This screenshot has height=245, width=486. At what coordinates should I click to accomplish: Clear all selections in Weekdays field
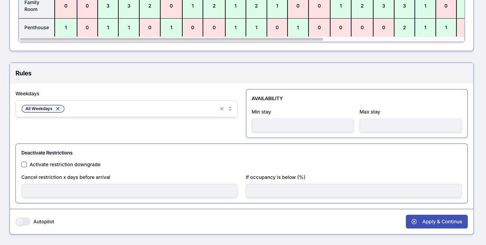point(222,109)
